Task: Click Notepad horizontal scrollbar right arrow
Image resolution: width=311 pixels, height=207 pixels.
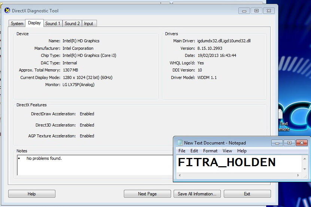Action: [298, 175]
